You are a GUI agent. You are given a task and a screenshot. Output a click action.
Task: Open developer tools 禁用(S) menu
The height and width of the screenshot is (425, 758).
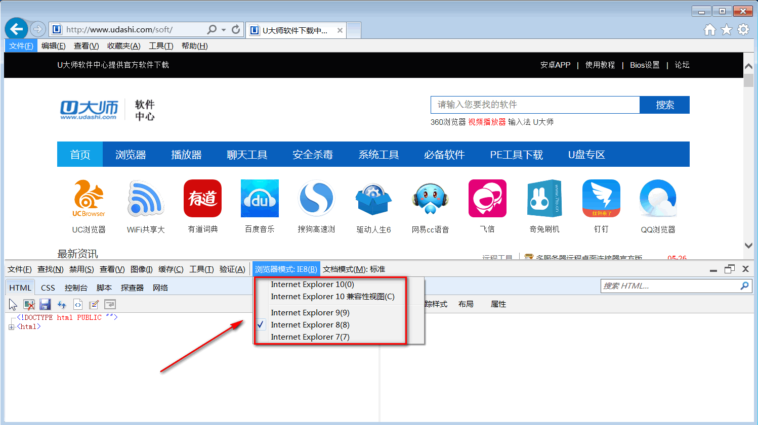81,269
